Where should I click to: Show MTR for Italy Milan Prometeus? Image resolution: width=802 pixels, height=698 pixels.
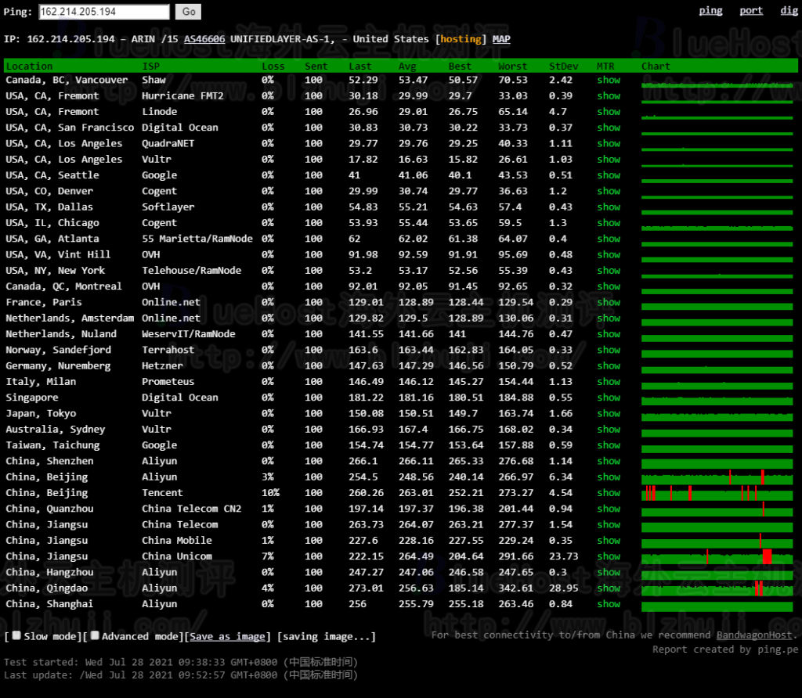[608, 382]
